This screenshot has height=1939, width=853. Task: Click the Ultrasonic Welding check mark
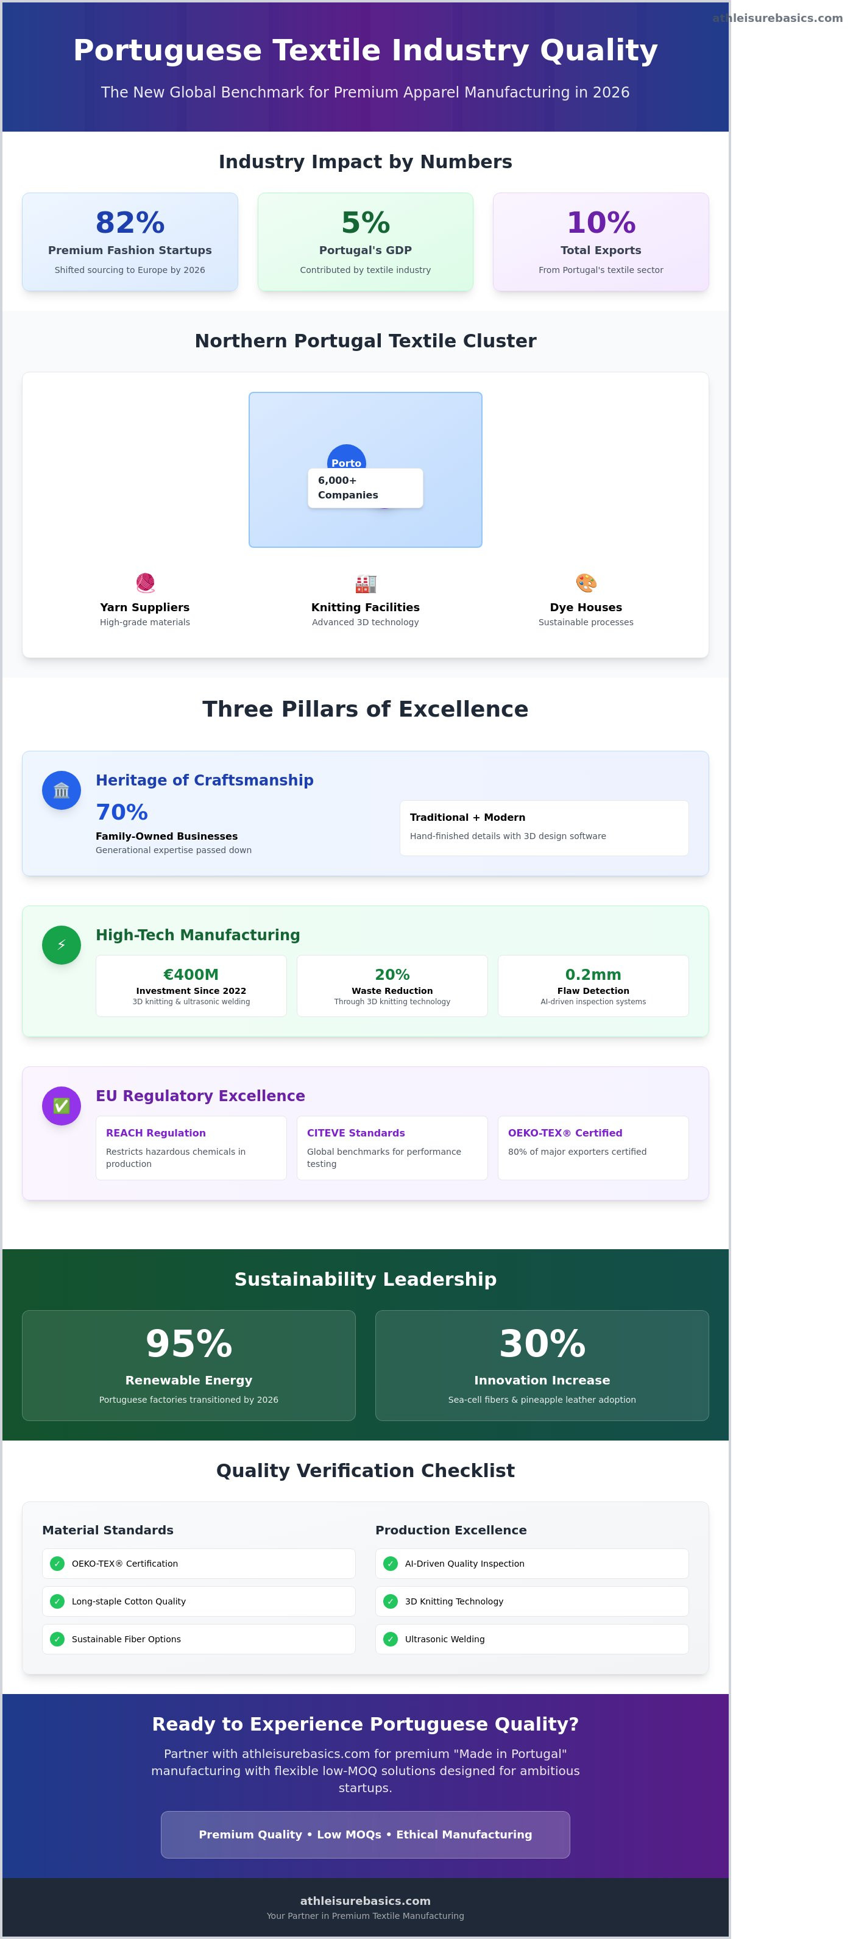point(390,1639)
